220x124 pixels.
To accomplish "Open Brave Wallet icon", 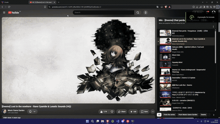I will pos(207,7).
